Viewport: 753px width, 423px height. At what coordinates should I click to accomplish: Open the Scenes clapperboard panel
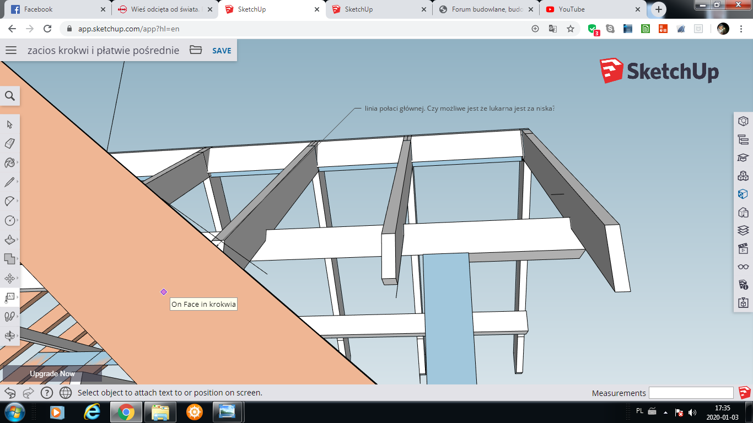click(x=743, y=248)
